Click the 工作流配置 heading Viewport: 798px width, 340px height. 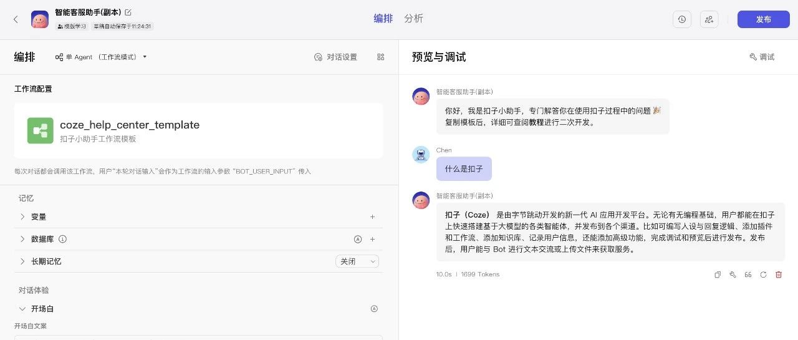coord(33,89)
